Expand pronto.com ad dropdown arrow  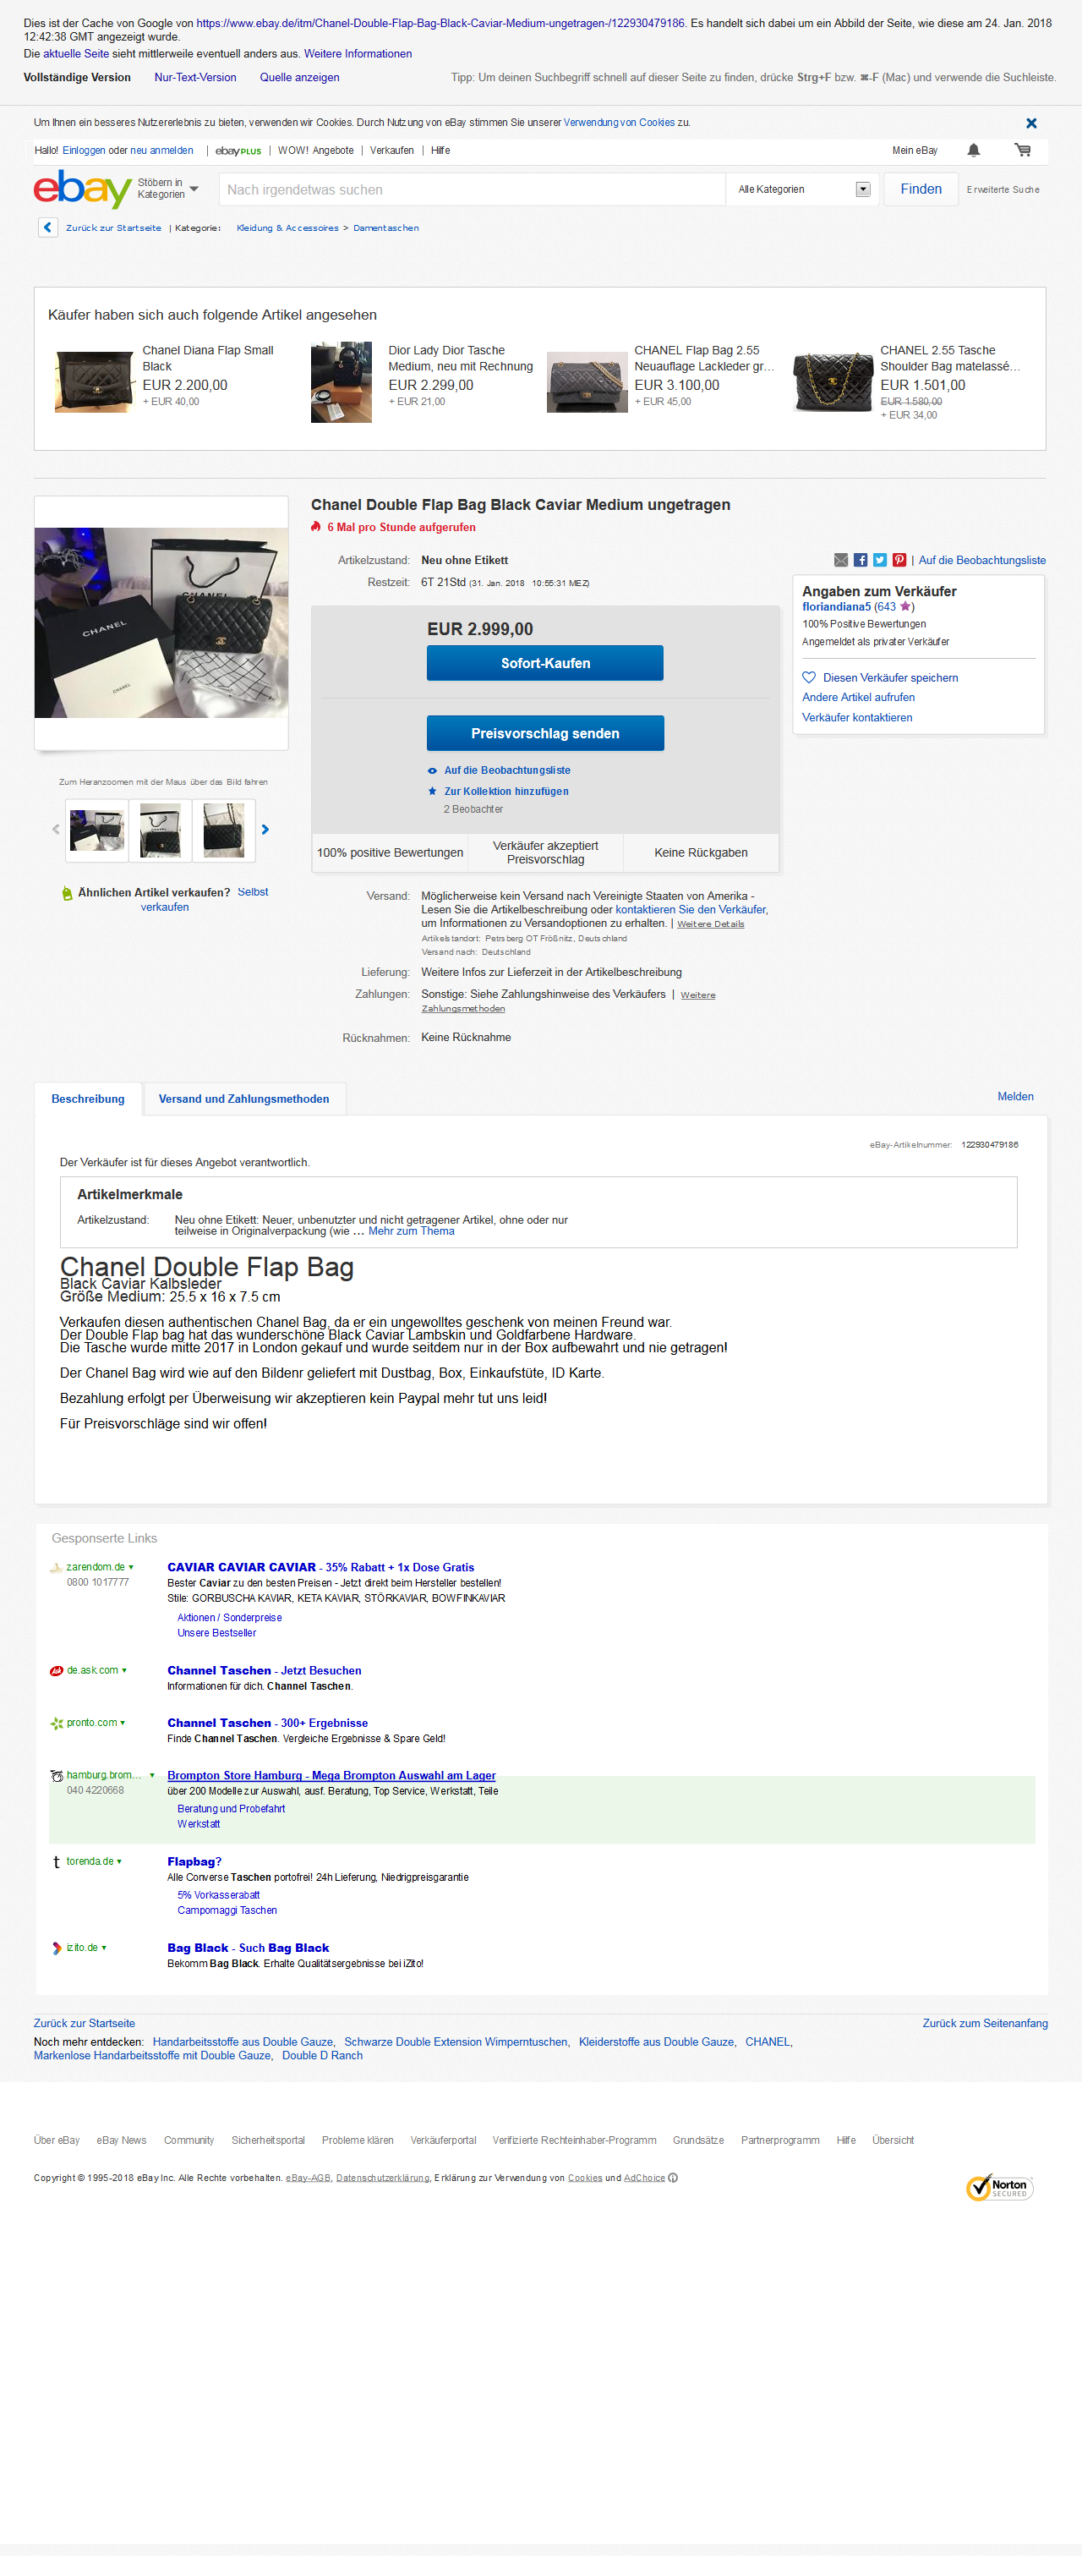pos(123,1723)
